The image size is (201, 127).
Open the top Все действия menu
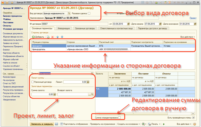click(x=187, y=37)
